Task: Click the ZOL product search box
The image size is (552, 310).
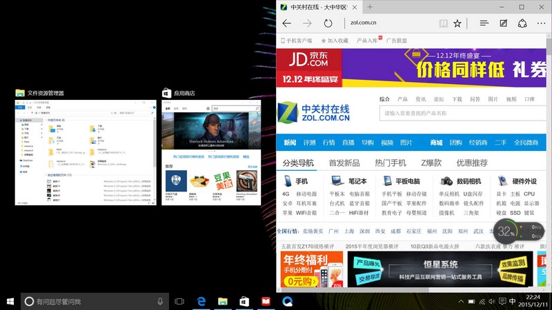Action: (462, 113)
